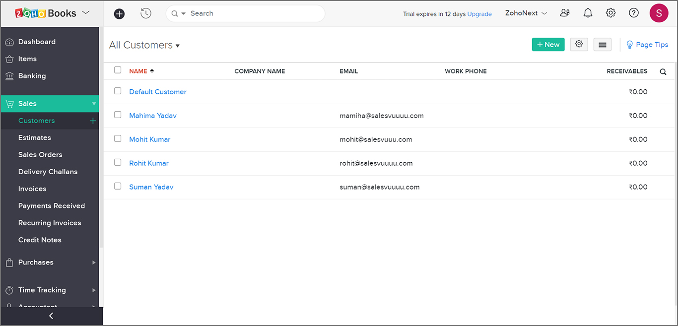Screen dimensions: 678x326
Task: Open the hamburger more options menu
Action: click(602, 45)
